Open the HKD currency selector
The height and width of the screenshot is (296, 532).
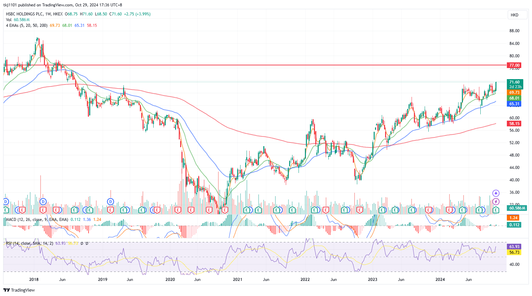click(x=517, y=15)
